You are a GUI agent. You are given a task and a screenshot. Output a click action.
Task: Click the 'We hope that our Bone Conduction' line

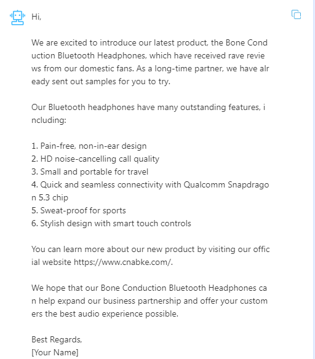click(149, 288)
